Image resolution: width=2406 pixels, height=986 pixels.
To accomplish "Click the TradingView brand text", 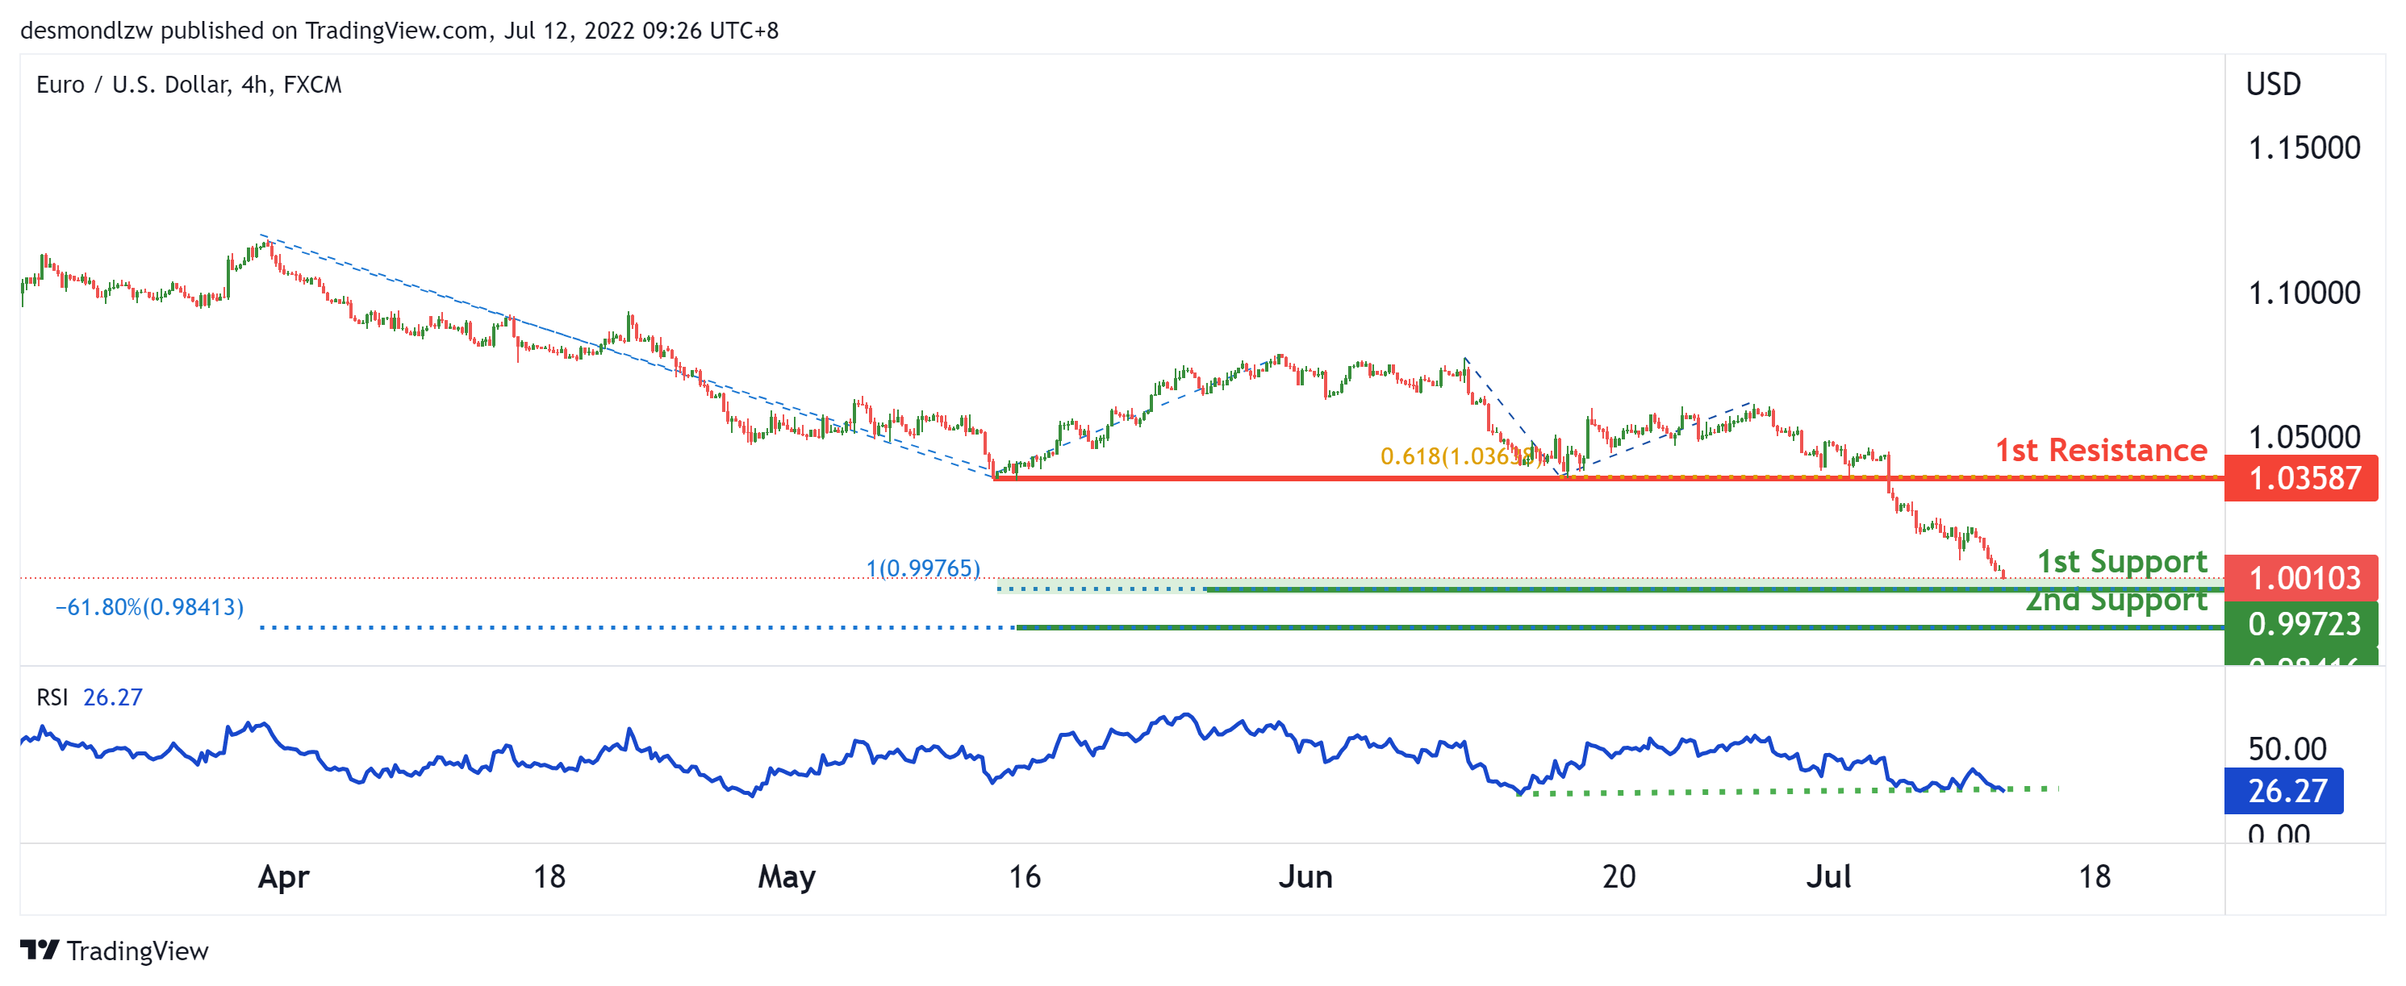I will tap(137, 951).
